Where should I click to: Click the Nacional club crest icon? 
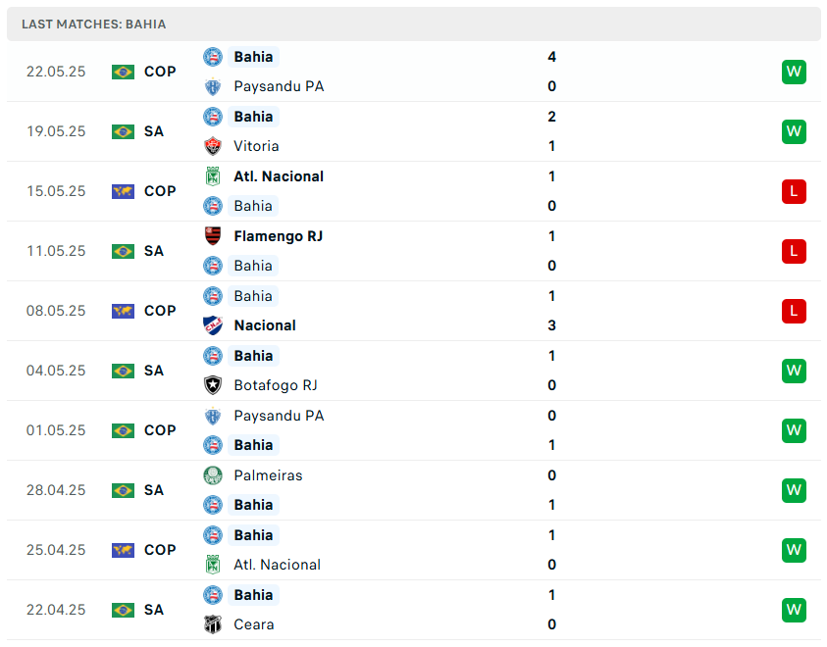[x=213, y=325]
